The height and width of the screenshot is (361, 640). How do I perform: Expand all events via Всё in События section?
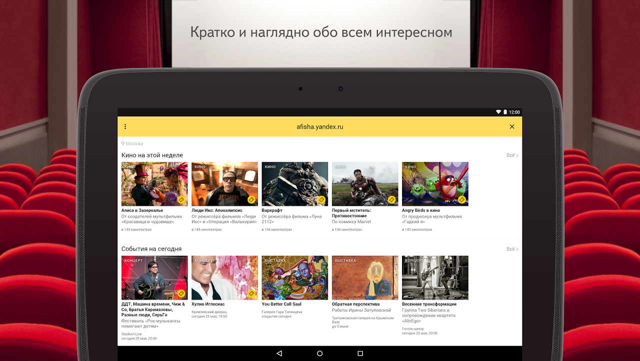pyautogui.click(x=512, y=249)
